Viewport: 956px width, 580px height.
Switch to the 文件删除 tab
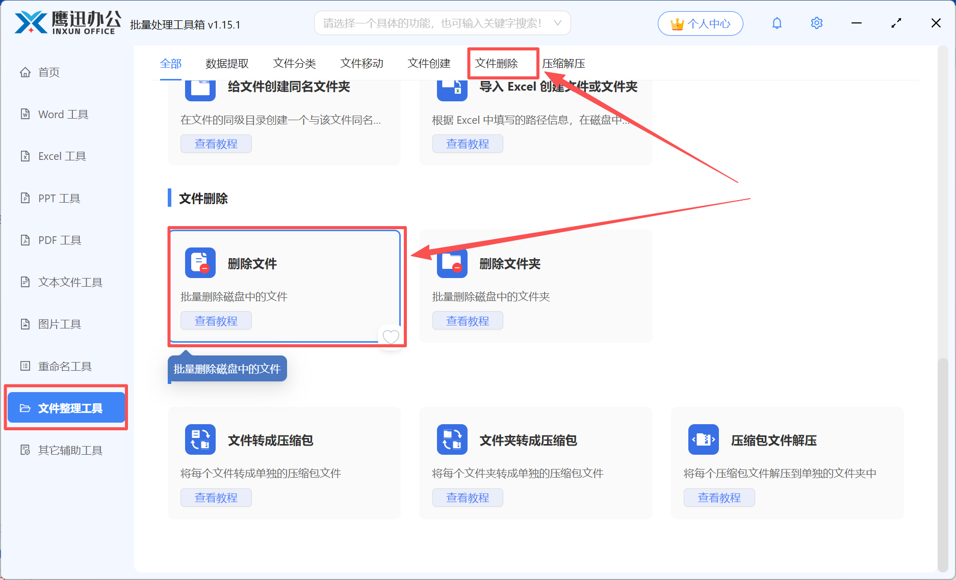496,64
